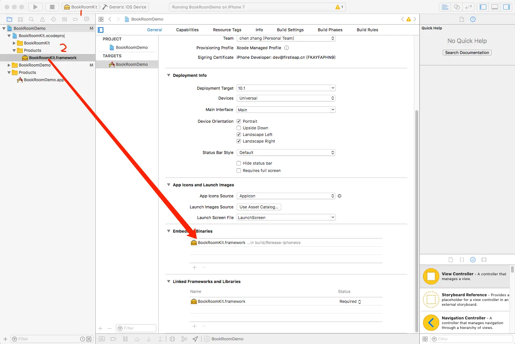The width and height of the screenshot is (515, 344).
Task: Toggle the Debug area visibility
Action: tap(495, 7)
